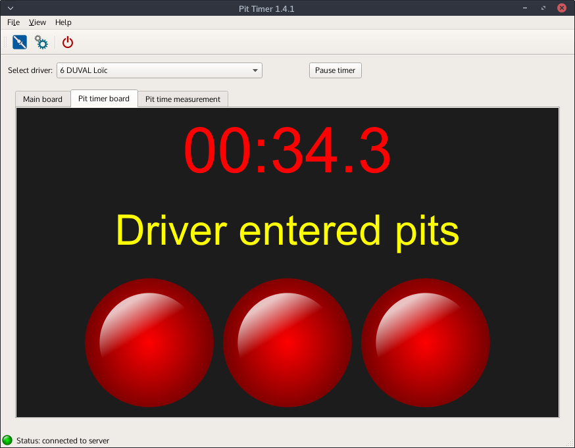Click the yellow Driver entered pits message
This screenshot has height=448, width=575.
pyautogui.click(x=287, y=231)
